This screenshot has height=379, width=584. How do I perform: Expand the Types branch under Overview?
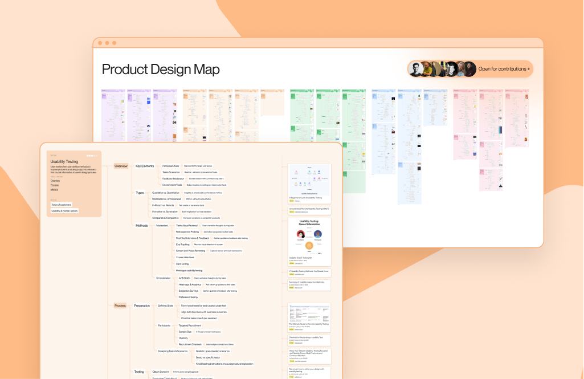click(140, 193)
